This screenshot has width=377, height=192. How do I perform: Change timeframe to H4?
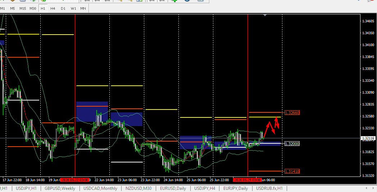53,8
